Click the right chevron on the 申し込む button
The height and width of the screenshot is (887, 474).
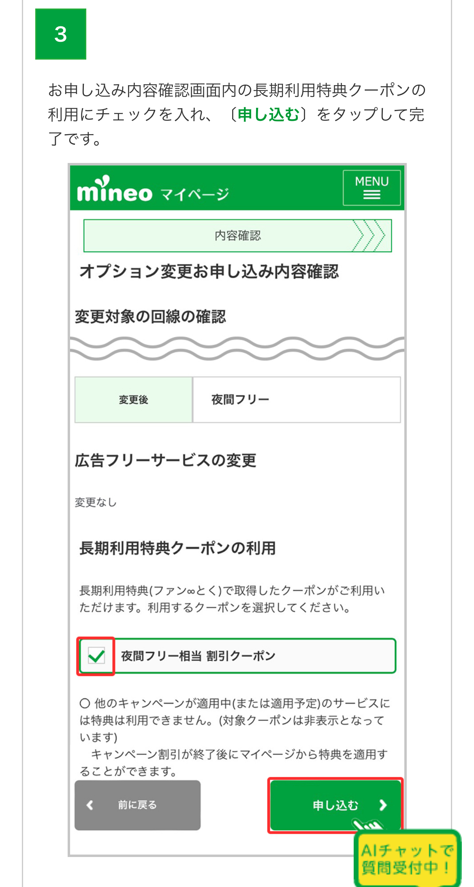point(383,805)
